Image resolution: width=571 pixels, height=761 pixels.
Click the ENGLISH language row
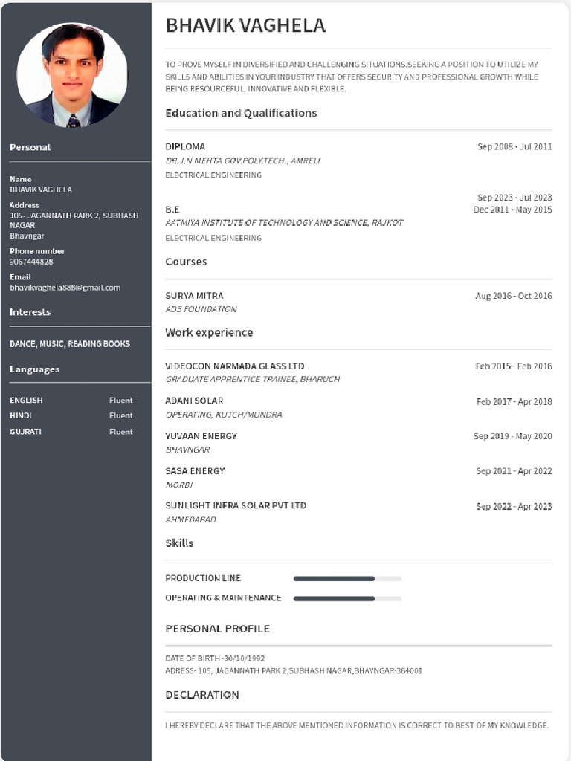71,400
